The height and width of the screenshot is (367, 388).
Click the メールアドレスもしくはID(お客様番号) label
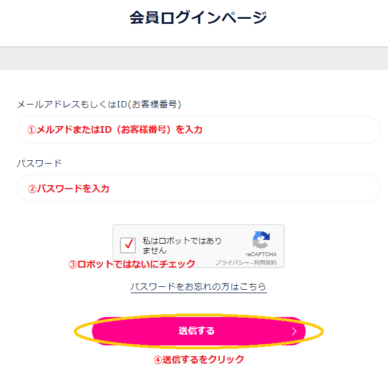tap(99, 104)
